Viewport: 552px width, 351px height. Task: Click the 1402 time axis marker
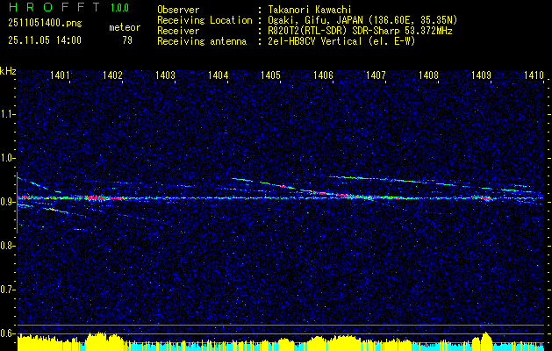[112, 75]
